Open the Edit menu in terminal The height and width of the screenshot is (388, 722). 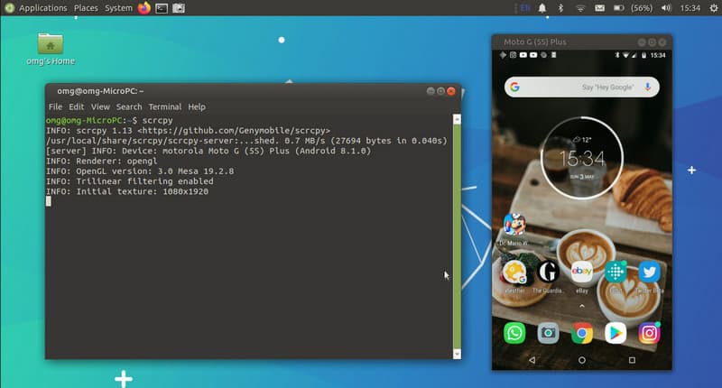coord(77,106)
